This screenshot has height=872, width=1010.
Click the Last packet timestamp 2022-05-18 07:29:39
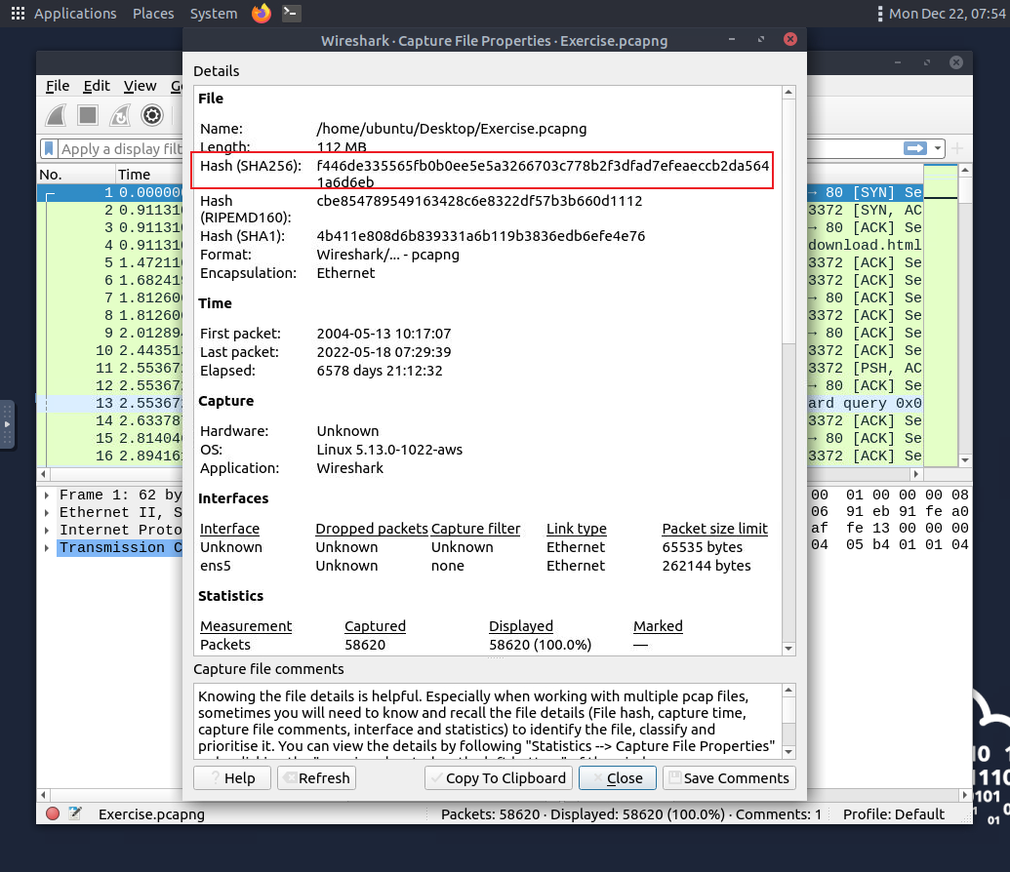coord(384,352)
